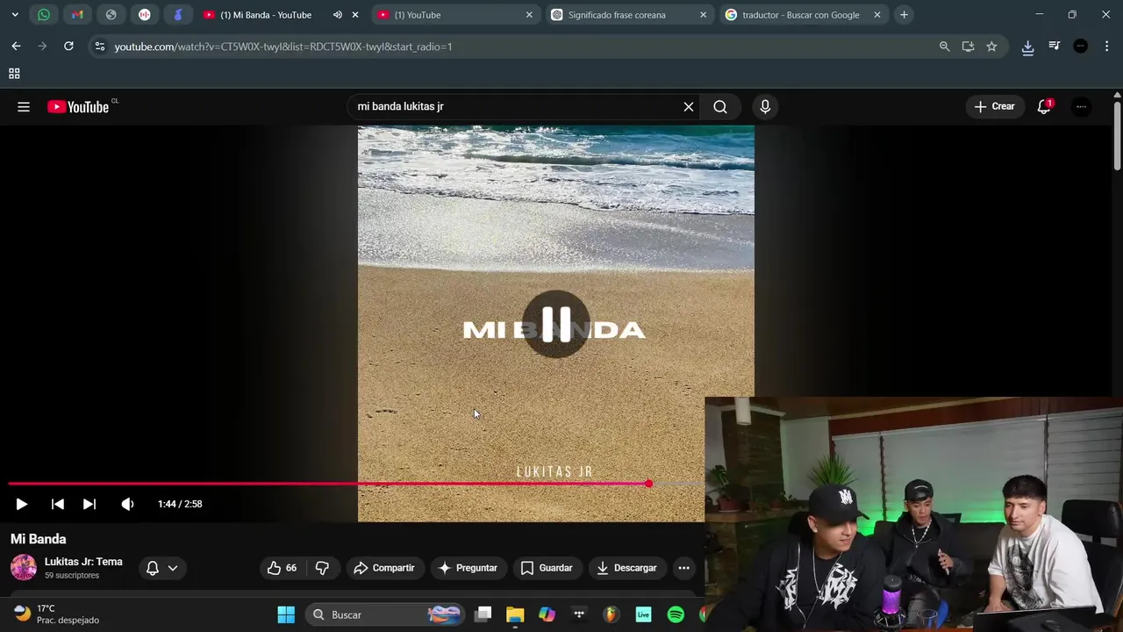Click the Compartir button
Screen dimensions: 1123x632
click(x=384, y=568)
